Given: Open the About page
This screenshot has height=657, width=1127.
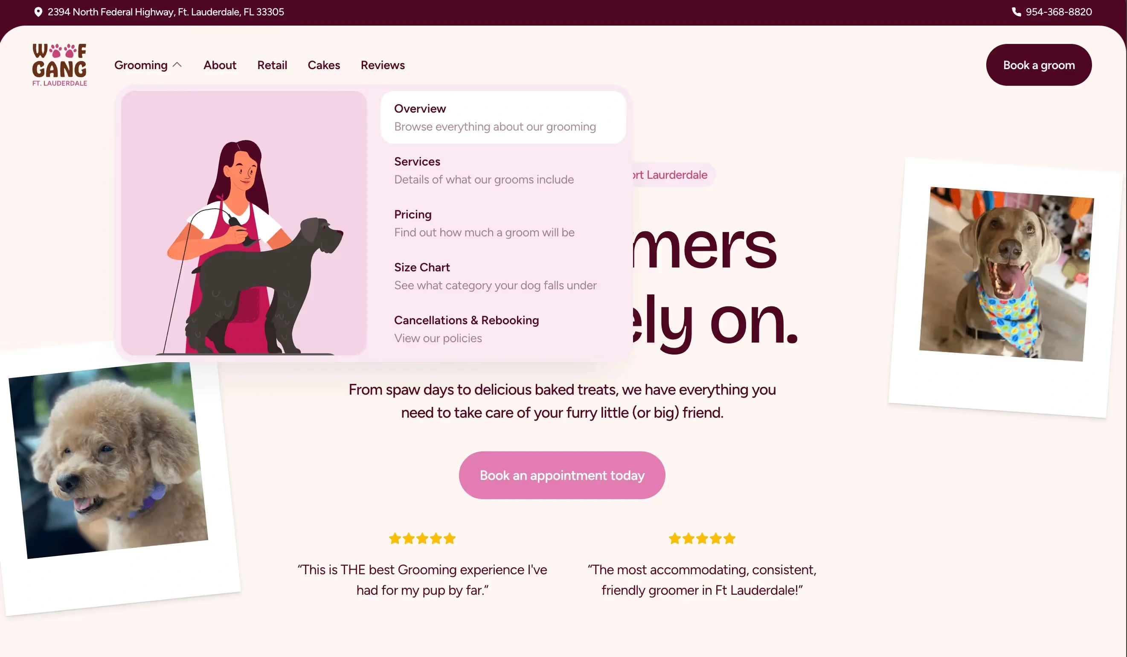Looking at the screenshot, I should 220,65.
